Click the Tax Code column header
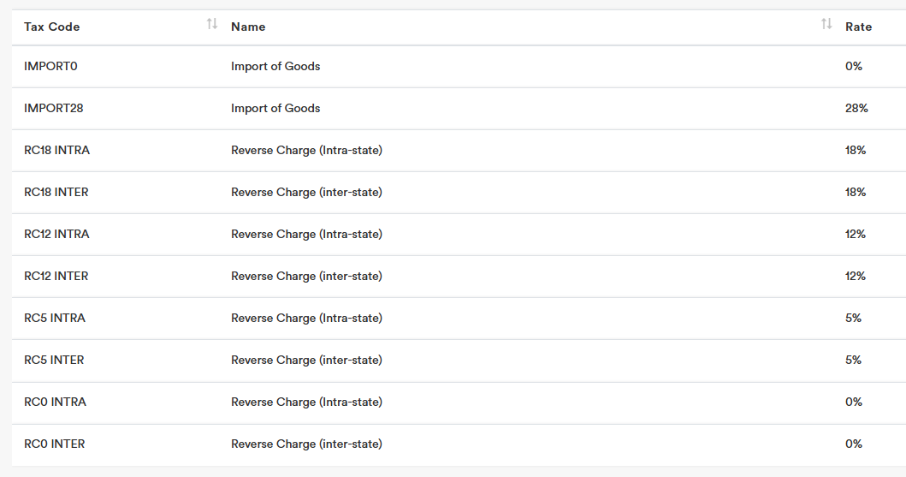 point(52,27)
